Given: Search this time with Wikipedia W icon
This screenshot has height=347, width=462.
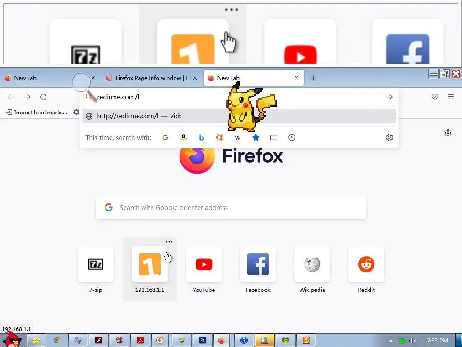Looking at the screenshot, I should [237, 137].
